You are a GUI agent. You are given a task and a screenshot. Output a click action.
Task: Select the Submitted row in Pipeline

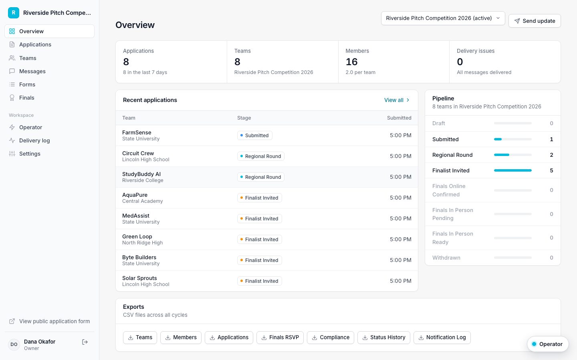[493, 139]
